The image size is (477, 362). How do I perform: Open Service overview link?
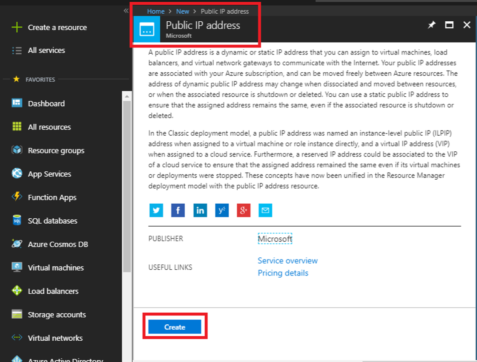(288, 260)
